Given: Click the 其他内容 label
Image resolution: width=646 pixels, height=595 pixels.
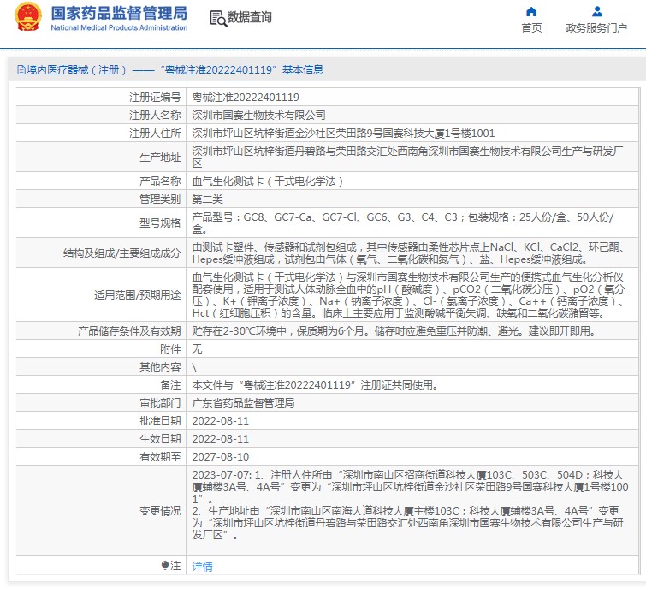Looking at the screenshot, I should pyautogui.click(x=160, y=367).
